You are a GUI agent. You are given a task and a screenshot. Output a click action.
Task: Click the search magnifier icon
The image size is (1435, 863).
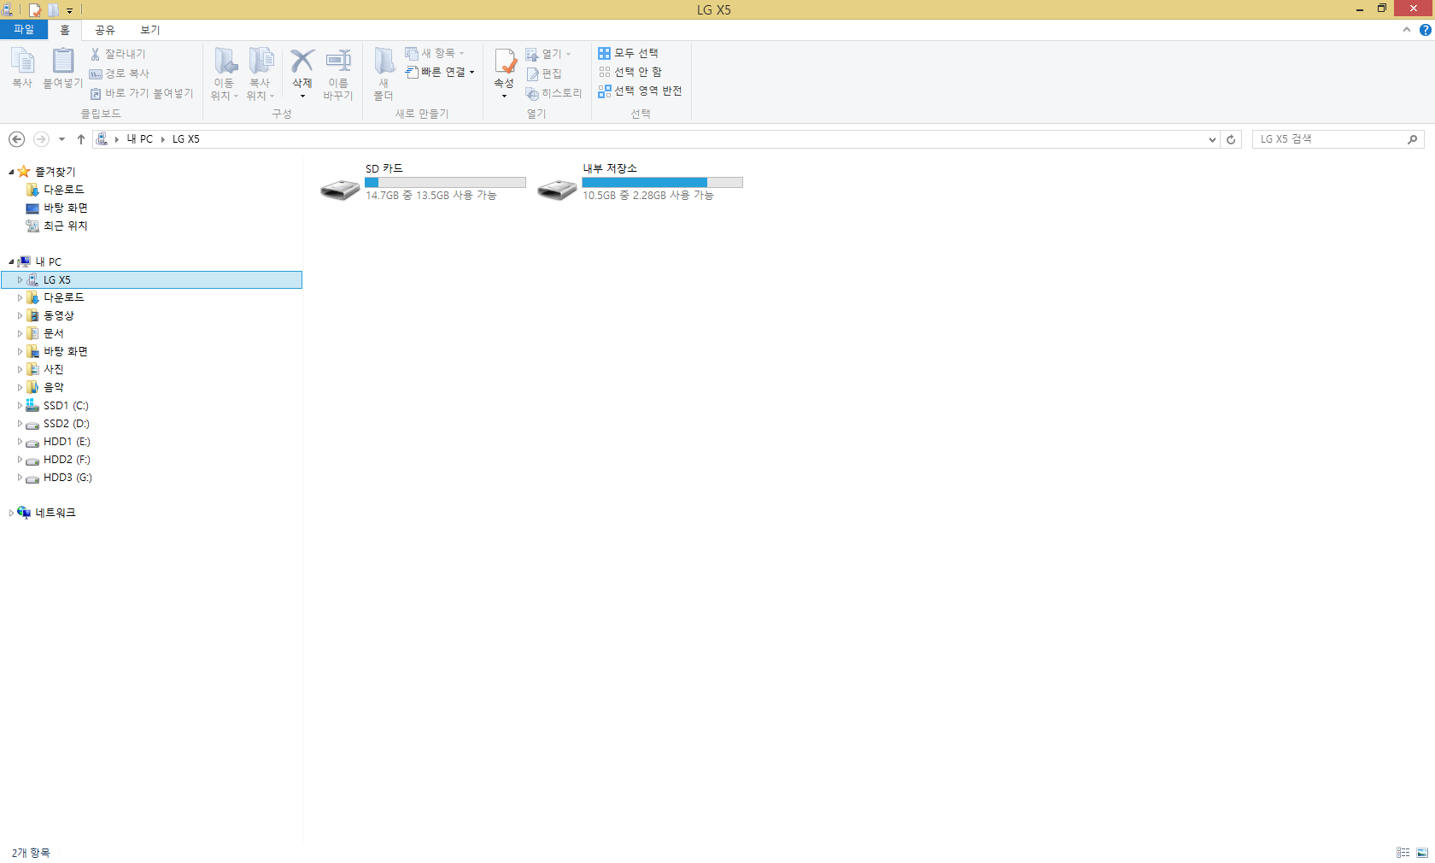pyautogui.click(x=1413, y=139)
